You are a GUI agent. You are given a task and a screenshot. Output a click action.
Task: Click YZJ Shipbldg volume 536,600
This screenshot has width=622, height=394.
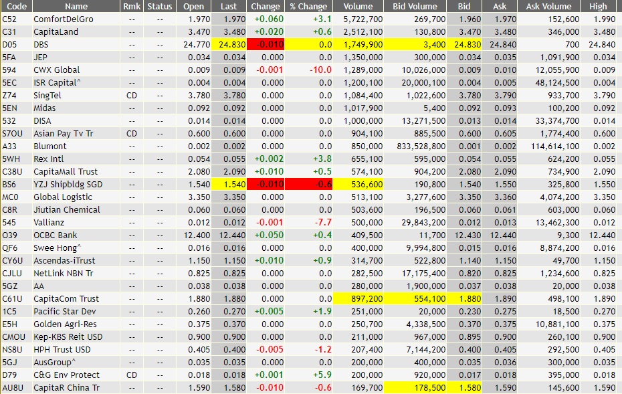(x=358, y=184)
